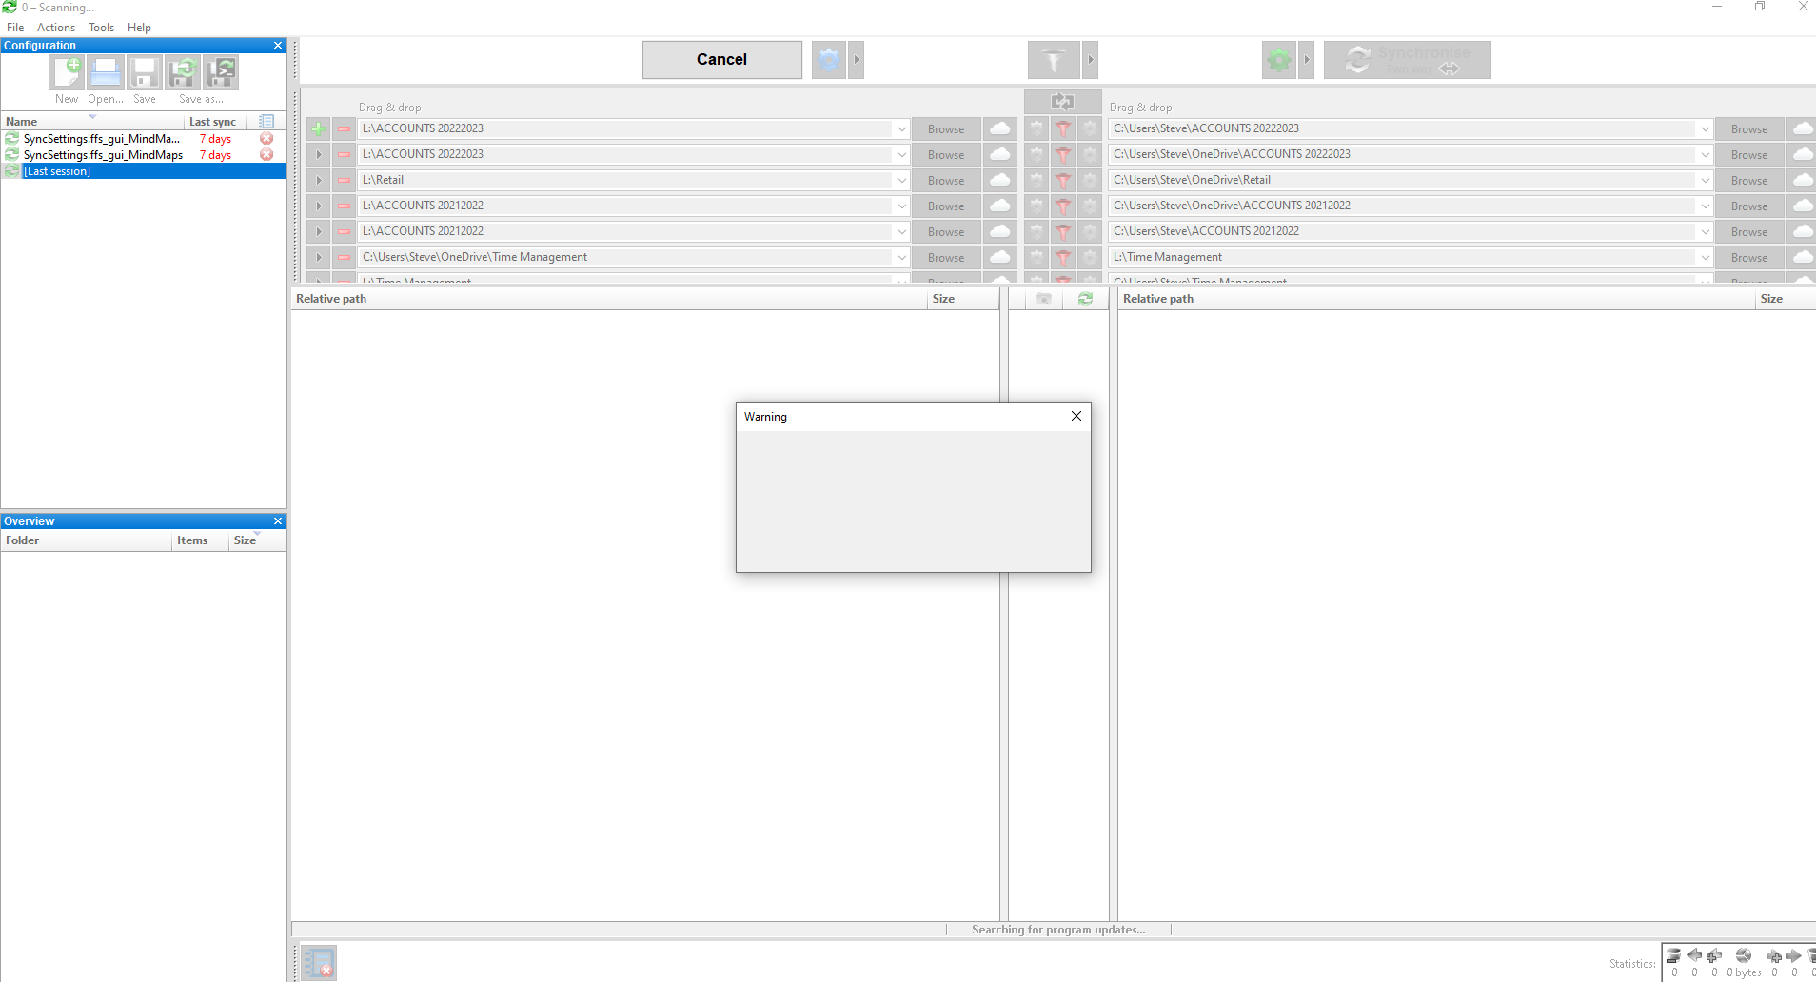1816x982 pixels.
Task: Expand the arrow beside main filter funnel
Action: [x=1091, y=60]
